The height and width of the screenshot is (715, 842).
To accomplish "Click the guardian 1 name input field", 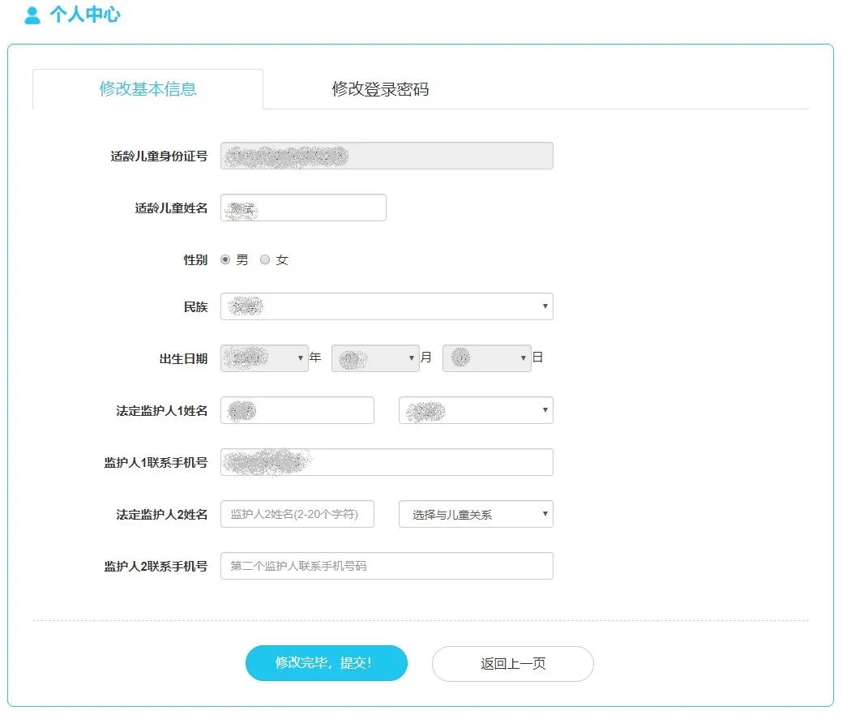I will 297,410.
